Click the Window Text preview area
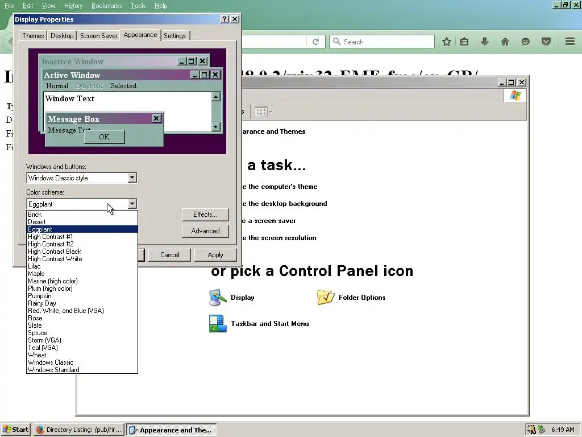The image size is (582, 437). pos(127,112)
